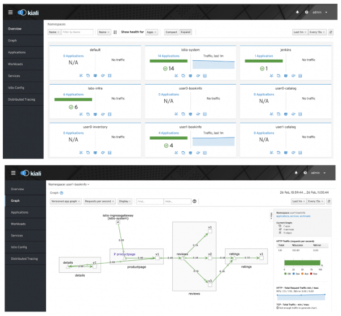Open the Apps dropdown for Show health for
341x316 pixels.
[152, 32]
